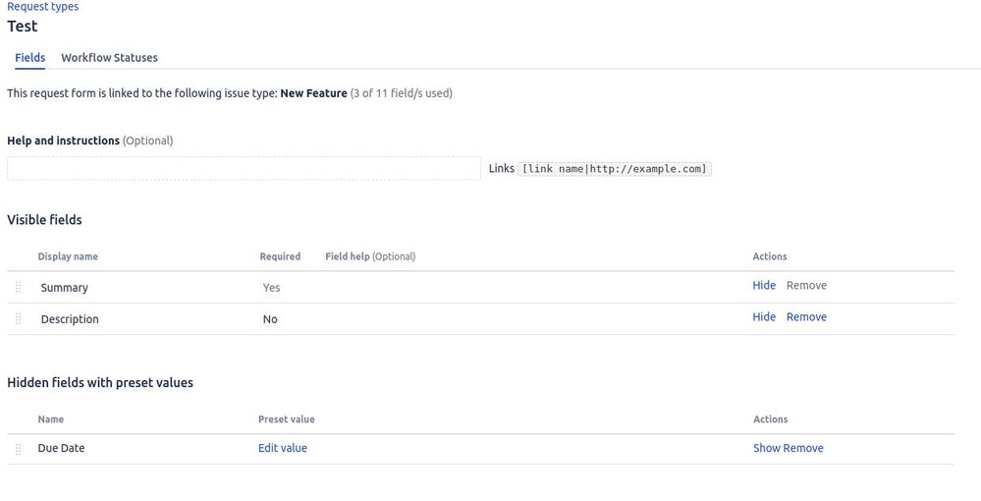This screenshot has height=501, width=981.
Task: Hide the Summary field
Action: tap(764, 286)
